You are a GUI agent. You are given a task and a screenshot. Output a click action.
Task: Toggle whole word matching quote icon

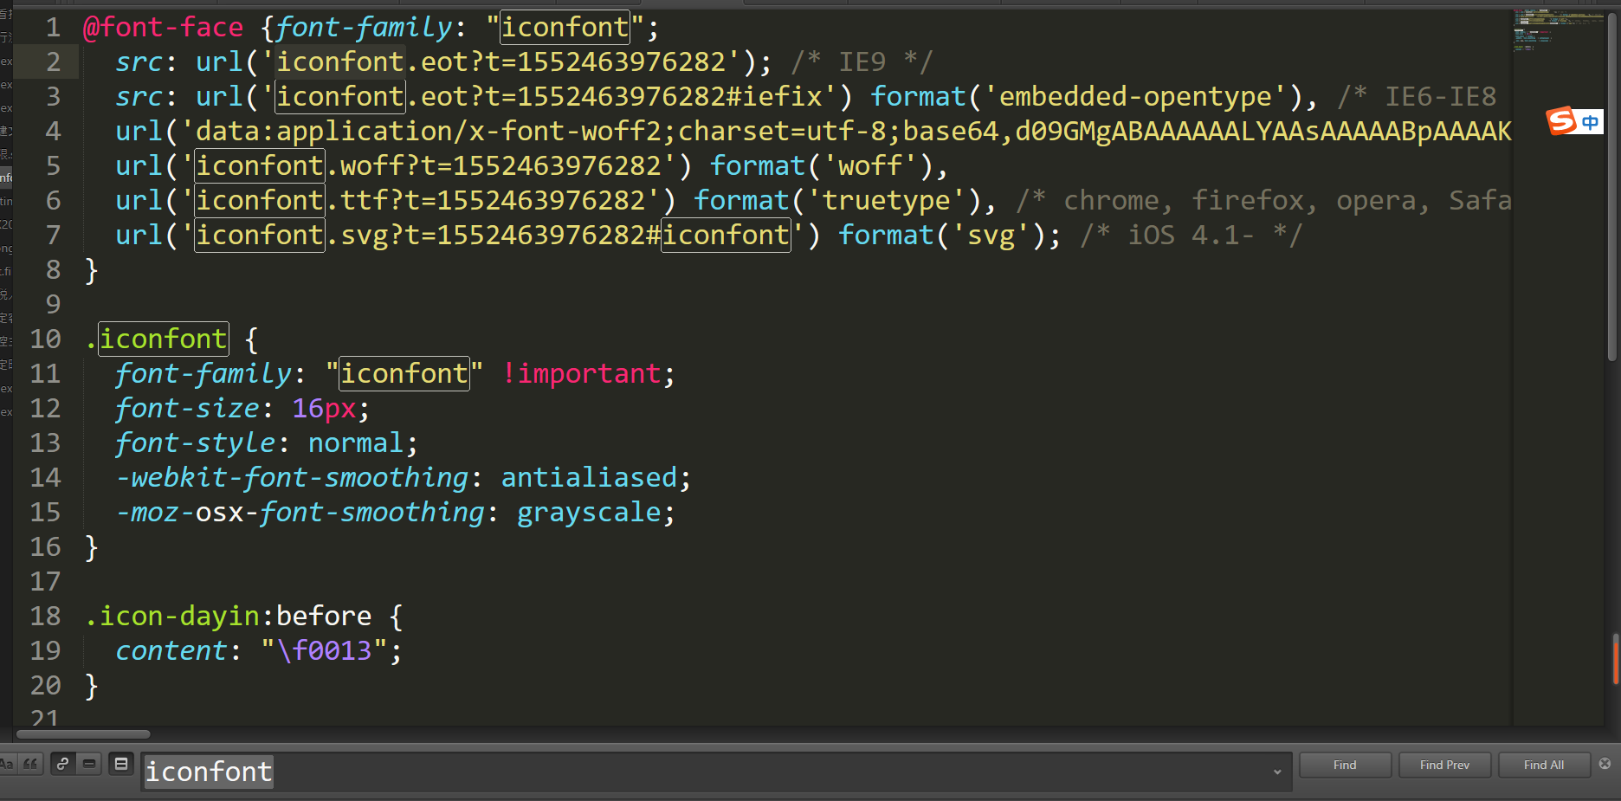tap(31, 764)
